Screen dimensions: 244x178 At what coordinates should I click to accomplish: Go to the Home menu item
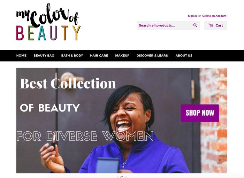[x=21, y=56]
